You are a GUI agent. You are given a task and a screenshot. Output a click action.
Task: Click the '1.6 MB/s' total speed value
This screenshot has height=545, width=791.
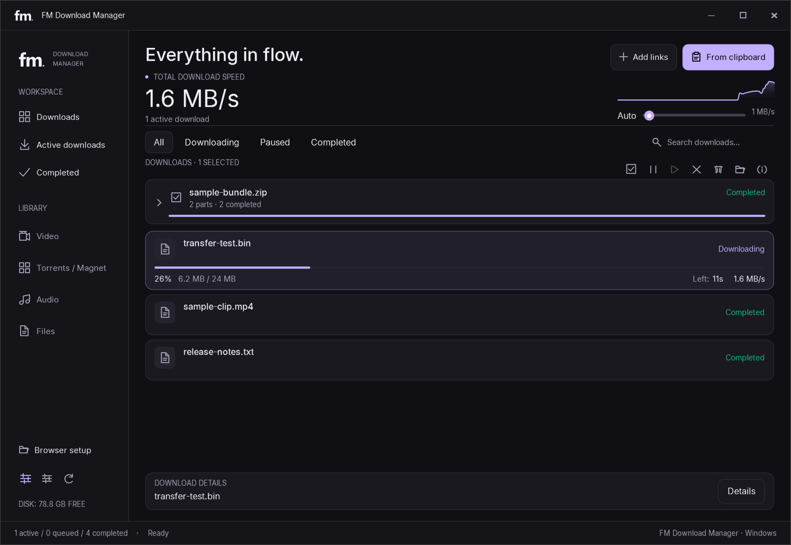pyautogui.click(x=192, y=99)
